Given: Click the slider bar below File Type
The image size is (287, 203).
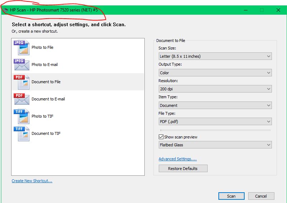Looking at the screenshot, I should [215, 130].
